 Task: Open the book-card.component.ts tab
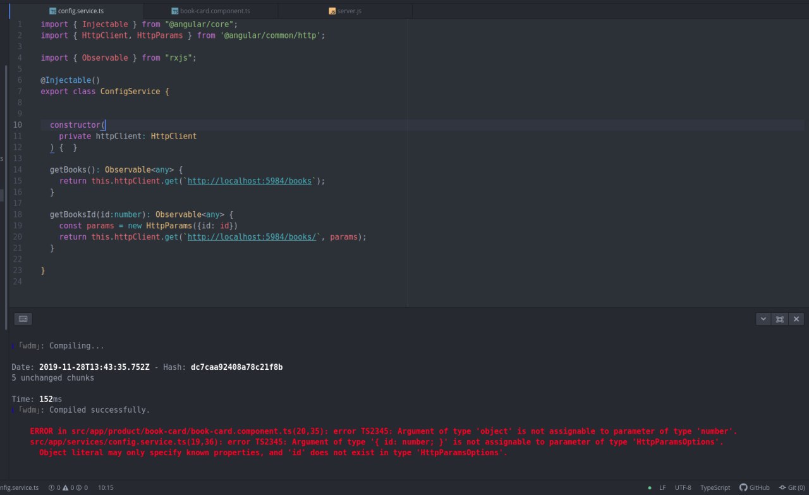pos(210,11)
